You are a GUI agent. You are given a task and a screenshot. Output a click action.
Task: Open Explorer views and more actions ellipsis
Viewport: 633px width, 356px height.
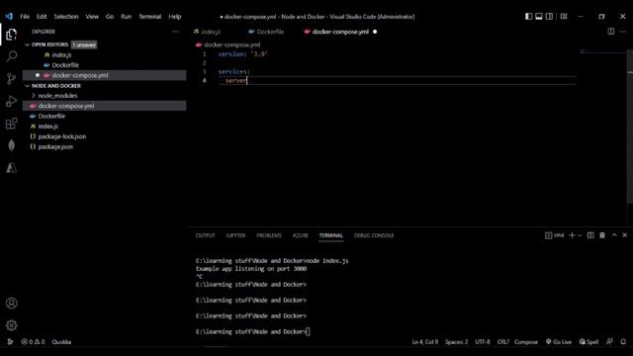click(x=175, y=32)
